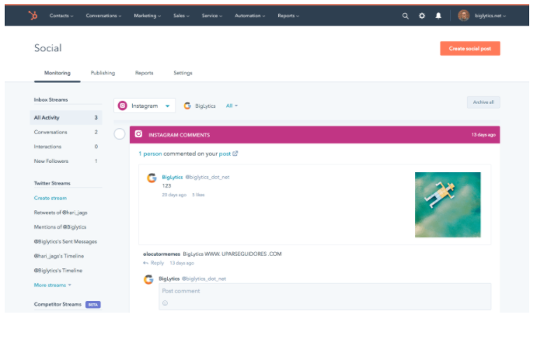
Task: Select the Interactions stream
Action: pyautogui.click(x=66, y=147)
